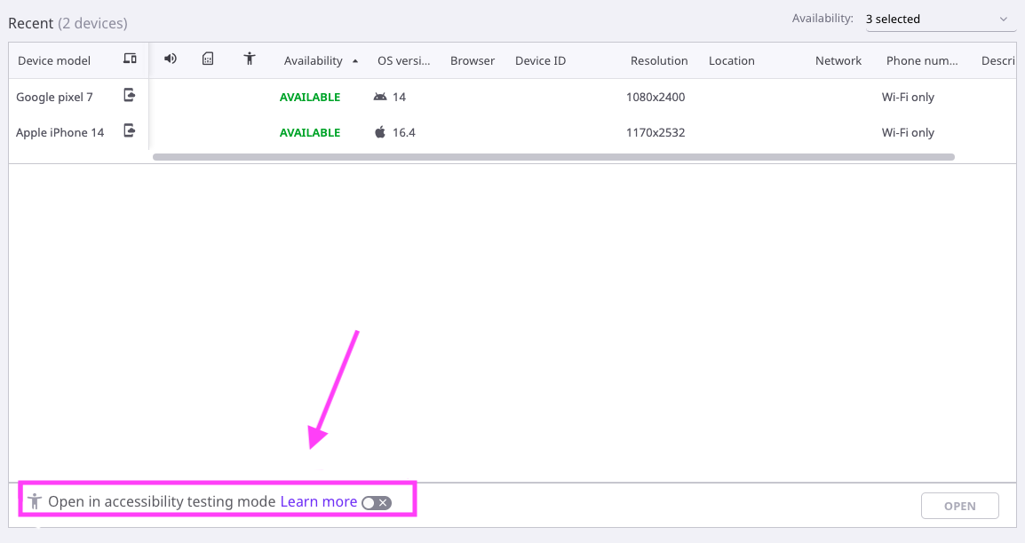Click the open-device icon next to Google pixel 7
The height and width of the screenshot is (543, 1025).
[x=130, y=96]
